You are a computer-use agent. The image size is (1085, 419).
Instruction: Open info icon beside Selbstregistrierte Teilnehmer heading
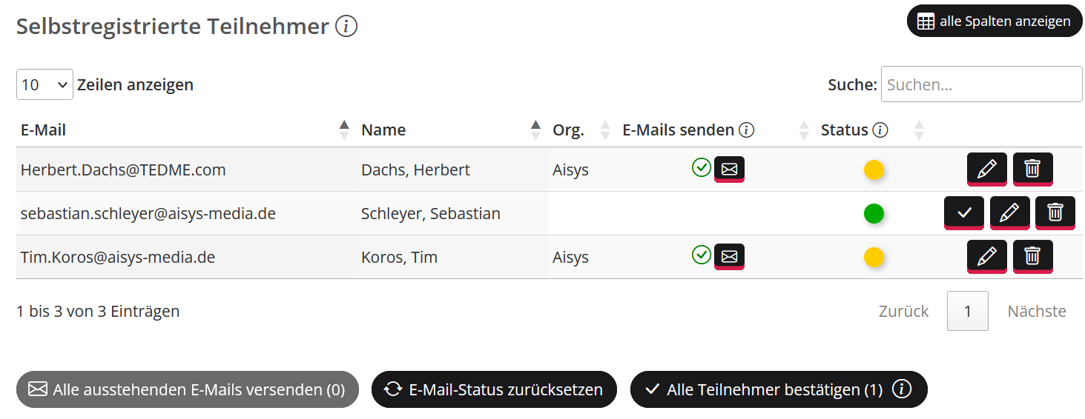(x=346, y=27)
